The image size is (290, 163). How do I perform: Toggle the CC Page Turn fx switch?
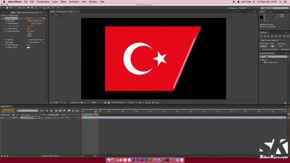4,18
